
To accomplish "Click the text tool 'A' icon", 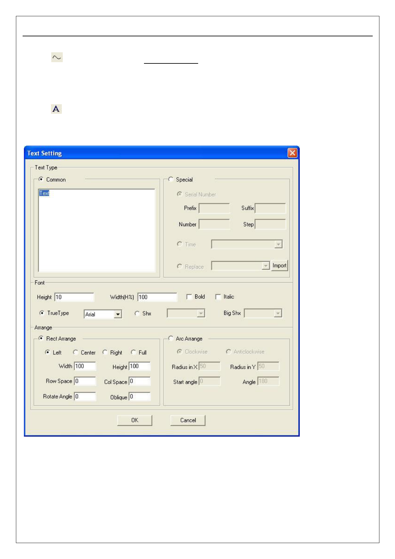I will click(x=56, y=109).
